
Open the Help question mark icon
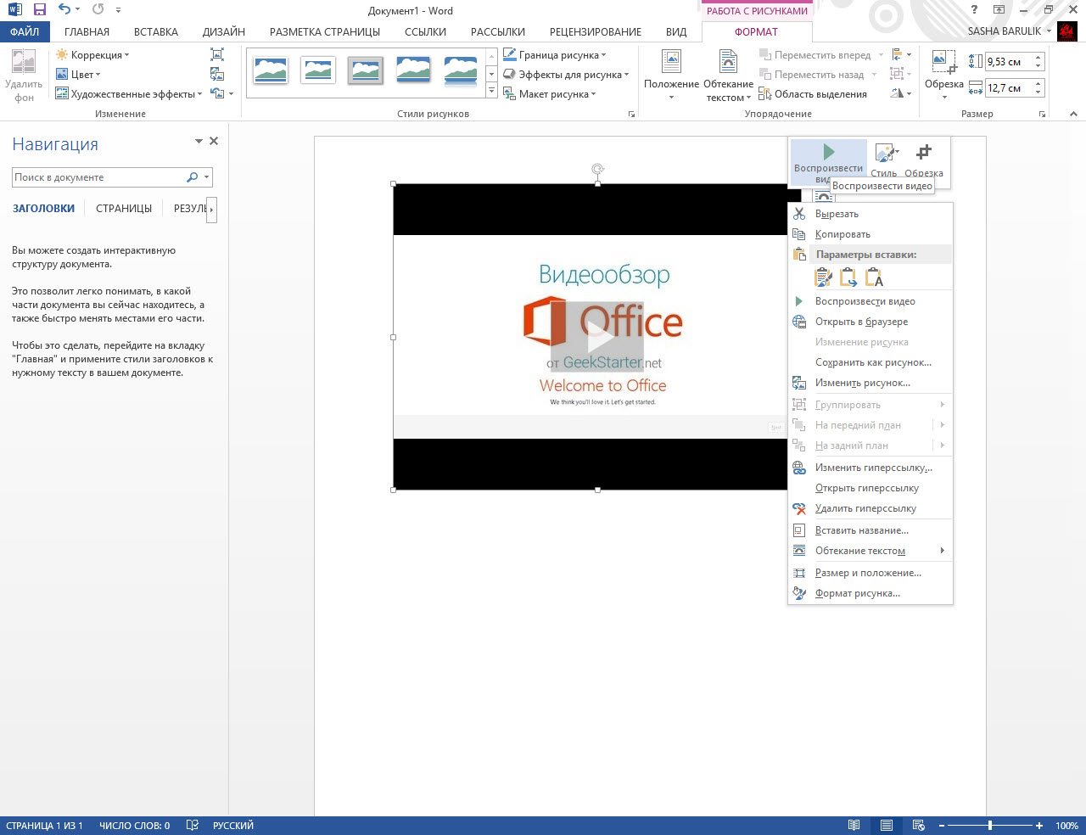[974, 10]
